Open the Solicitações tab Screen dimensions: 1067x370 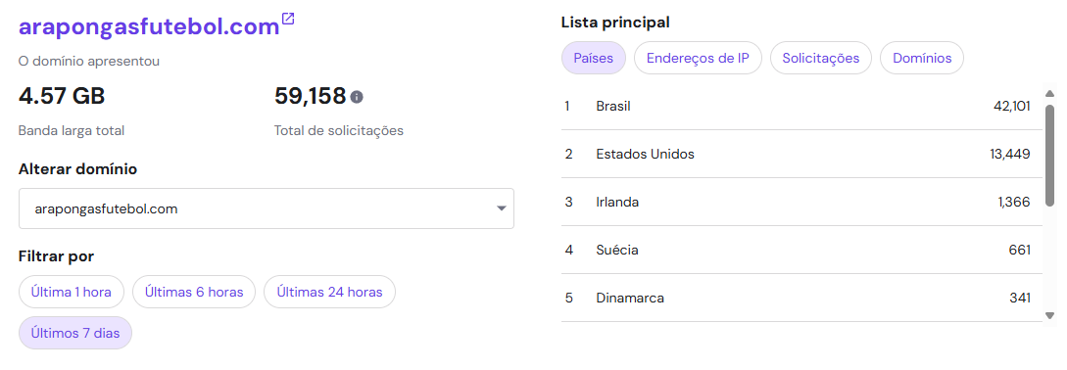tap(821, 58)
